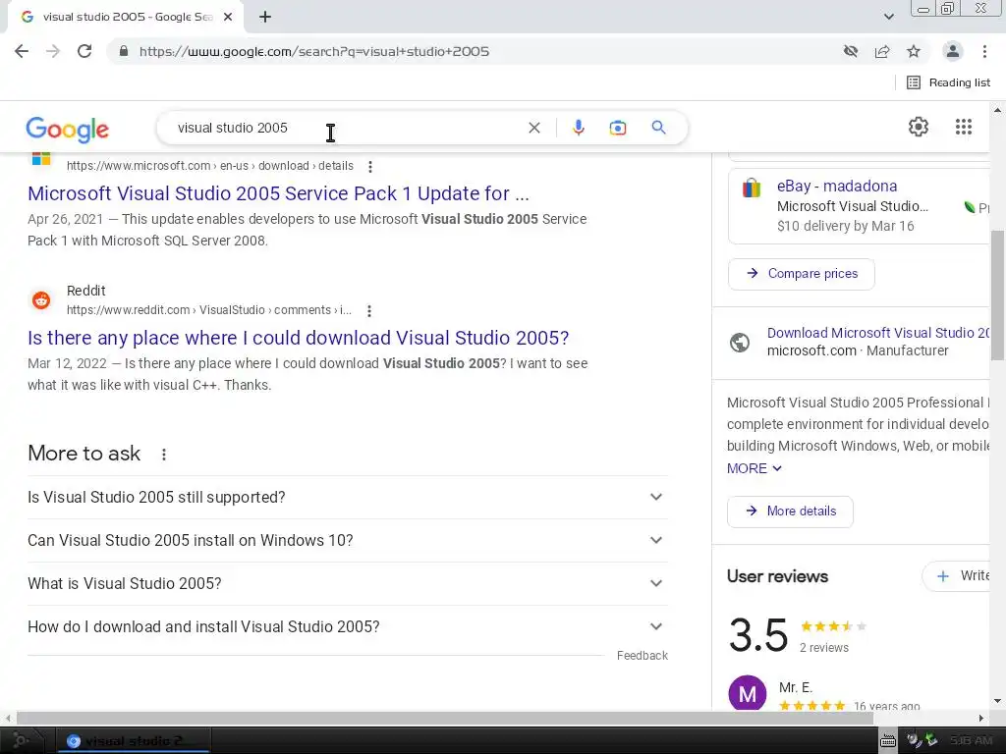Open the Chrome profile avatar
Viewport: 1006px width, 754px height.
pos(953,51)
